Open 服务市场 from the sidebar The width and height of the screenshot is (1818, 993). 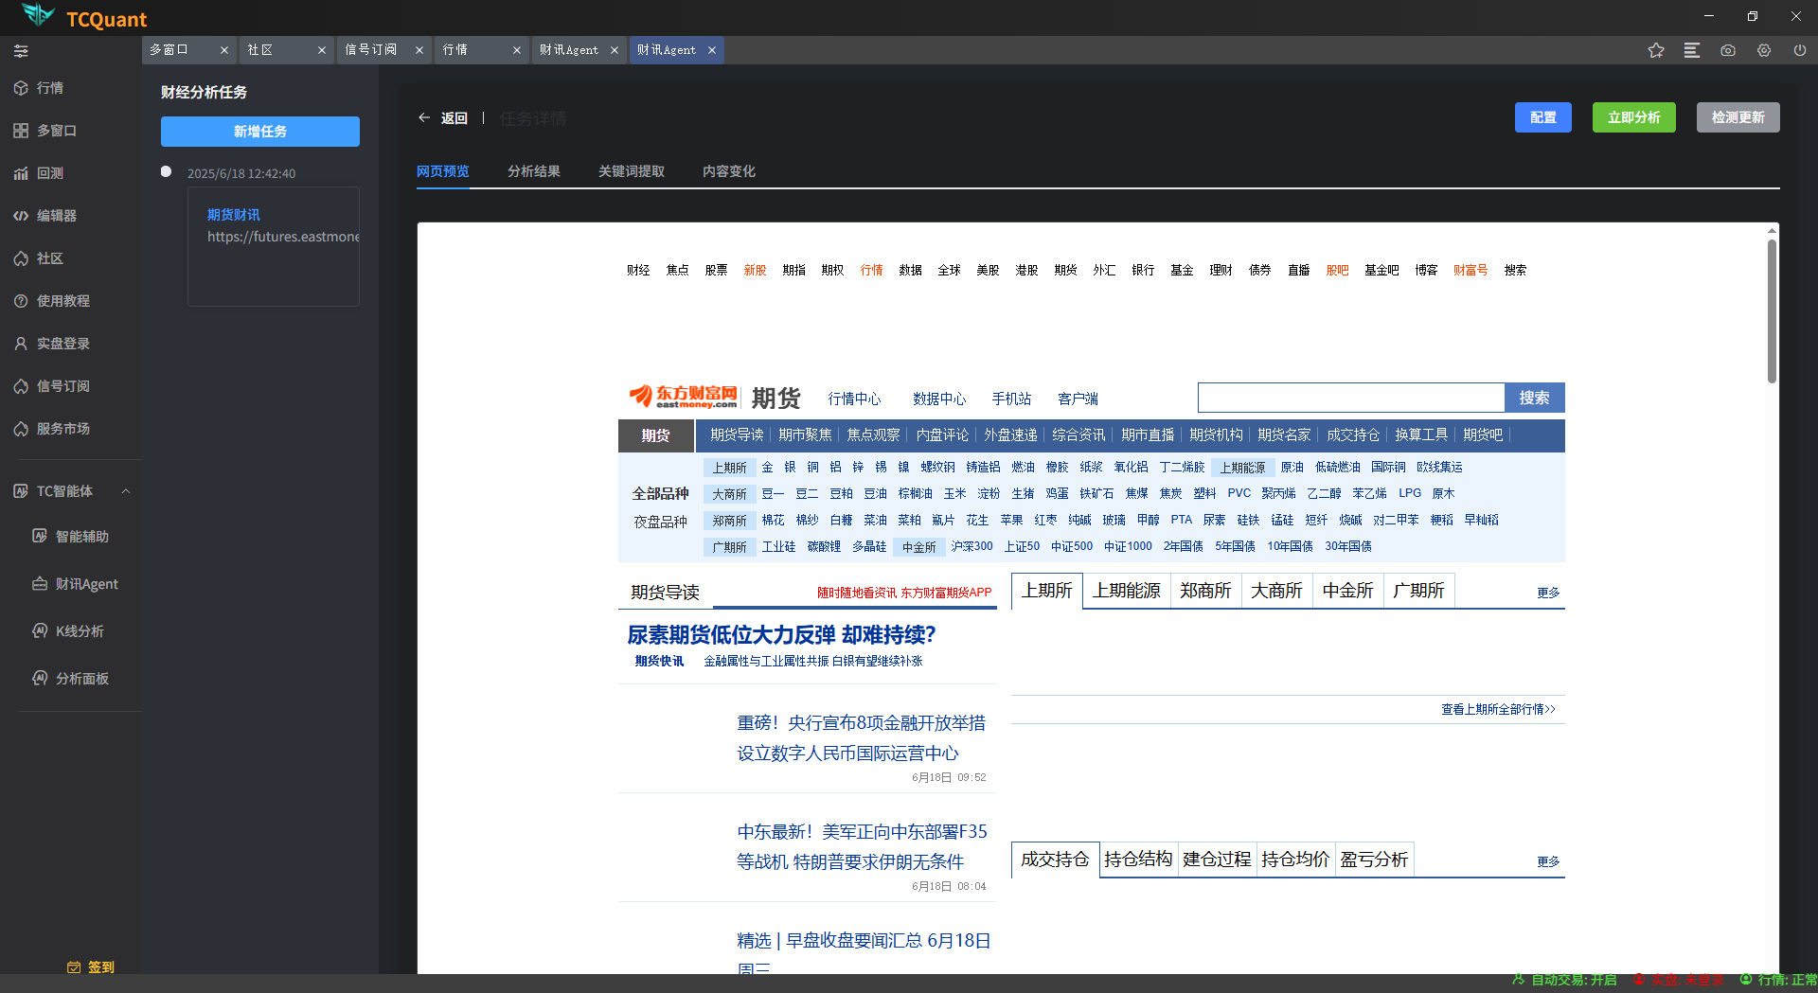click(x=62, y=428)
